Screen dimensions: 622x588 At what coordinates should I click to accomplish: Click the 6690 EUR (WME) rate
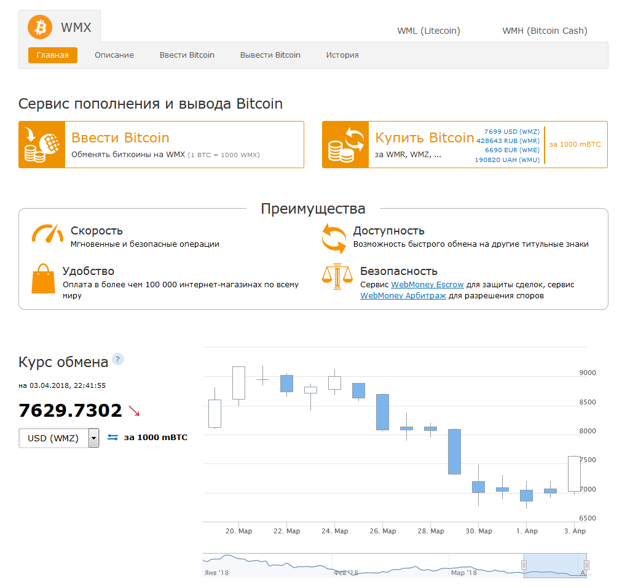point(512,150)
